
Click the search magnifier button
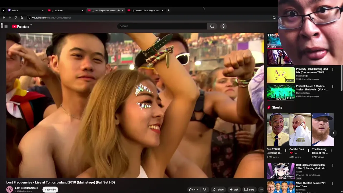tap(212, 26)
